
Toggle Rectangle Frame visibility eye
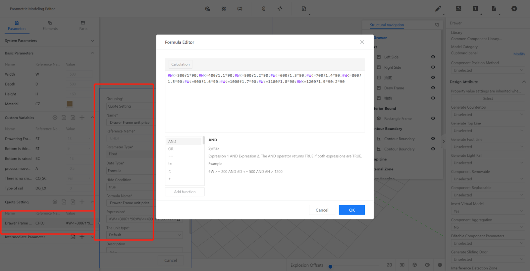(433, 119)
